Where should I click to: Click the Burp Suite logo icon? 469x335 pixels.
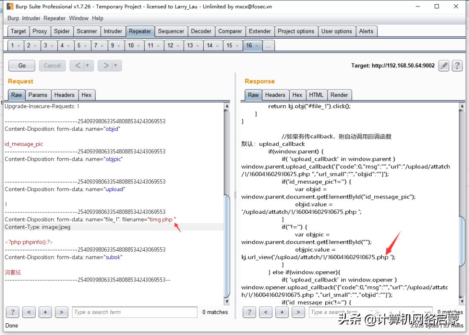click(x=10, y=6)
